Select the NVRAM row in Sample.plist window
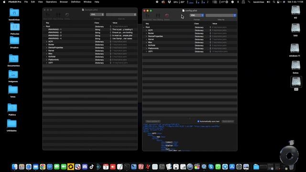Viewport: 306px width, 172px height. pos(90,57)
